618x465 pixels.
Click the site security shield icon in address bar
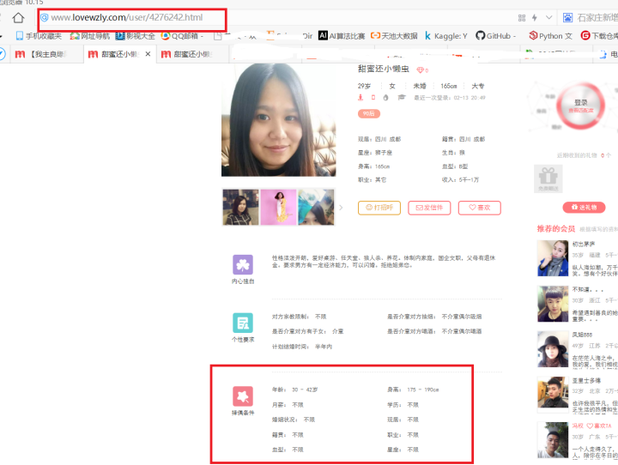[44, 17]
